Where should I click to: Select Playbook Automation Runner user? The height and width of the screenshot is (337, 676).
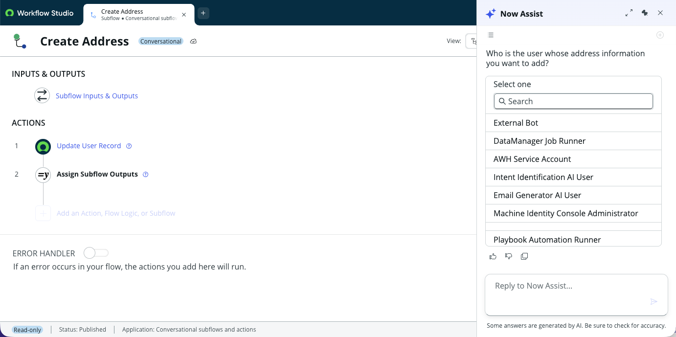(573, 239)
